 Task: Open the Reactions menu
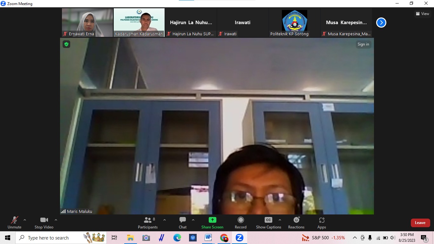point(296,223)
